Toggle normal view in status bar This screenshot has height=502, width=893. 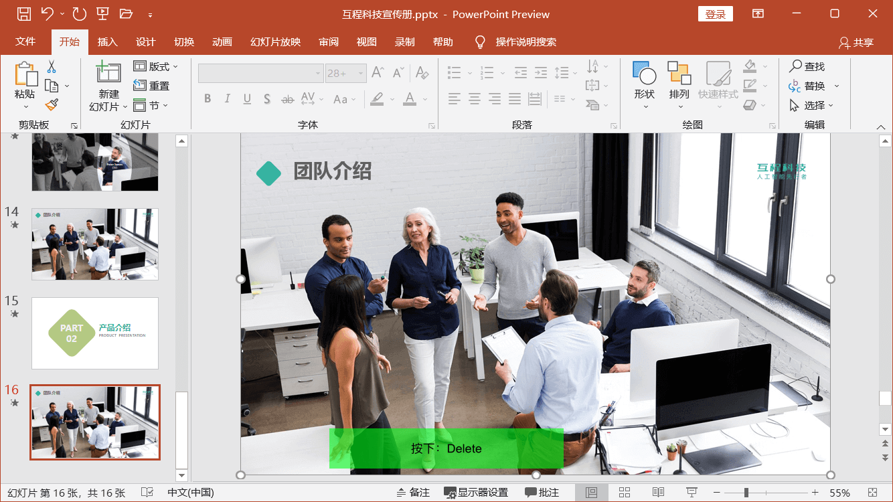(591, 493)
